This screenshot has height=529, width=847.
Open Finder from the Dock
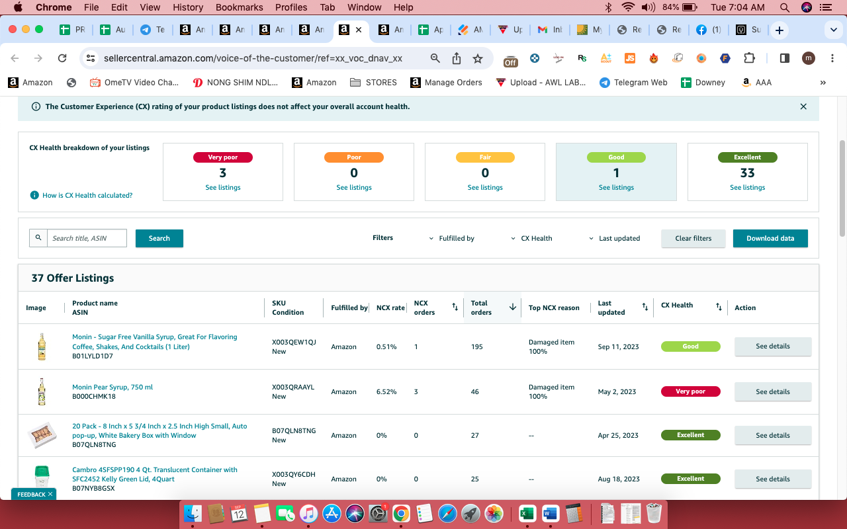[x=193, y=514]
